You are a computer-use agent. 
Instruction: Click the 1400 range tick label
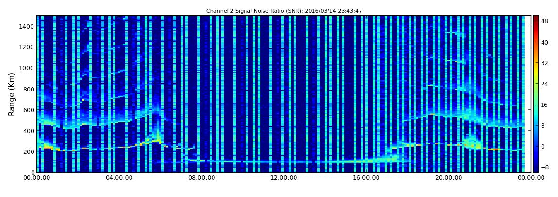tap(27, 26)
